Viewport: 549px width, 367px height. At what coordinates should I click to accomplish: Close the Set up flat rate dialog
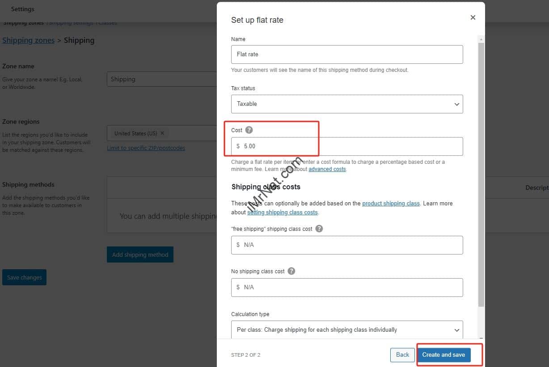tap(473, 17)
